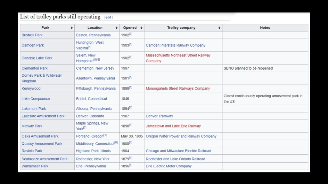Sort by Trolley company column arrows
Screen dimensions: 328x184
[x=219, y=28]
